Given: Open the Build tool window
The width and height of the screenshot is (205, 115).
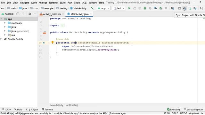Looking at the screenshot, I should coord(18,110).
